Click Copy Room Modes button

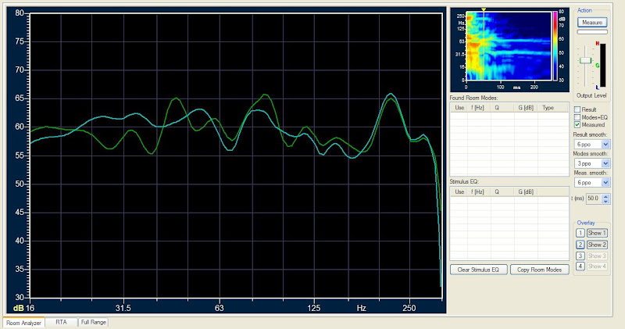(x=539, y=270)
